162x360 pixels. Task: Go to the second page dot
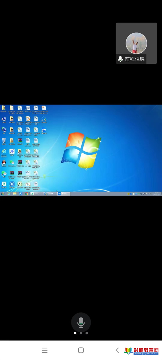click(81, 333)
